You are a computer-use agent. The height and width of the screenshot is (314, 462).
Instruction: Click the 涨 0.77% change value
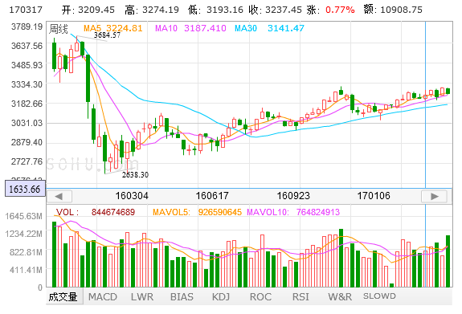(x=330, y=10)
